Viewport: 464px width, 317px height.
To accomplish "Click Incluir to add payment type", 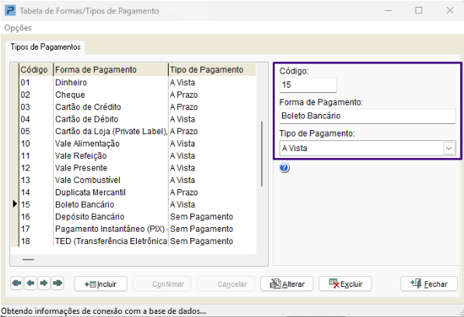I will click(100, 284).
